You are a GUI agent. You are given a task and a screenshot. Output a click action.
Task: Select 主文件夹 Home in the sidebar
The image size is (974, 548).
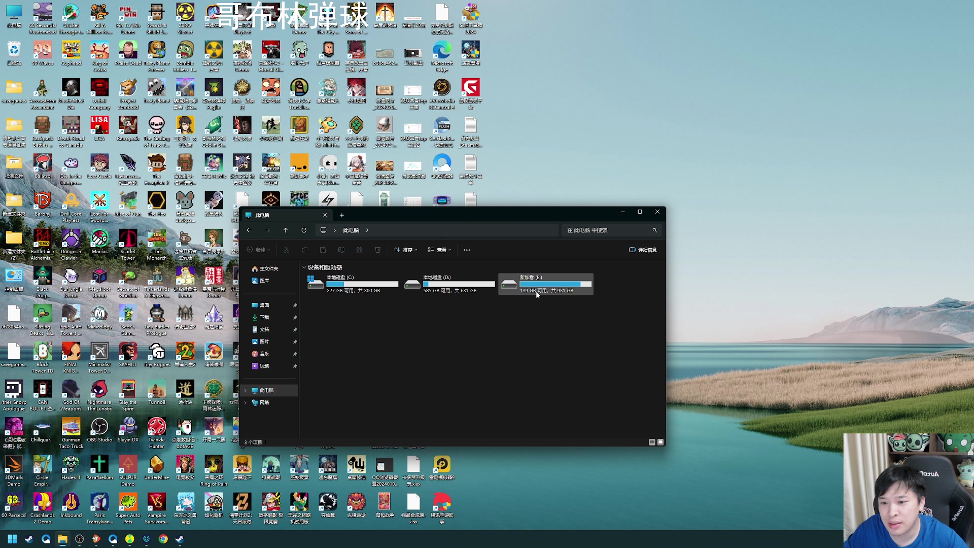[268, 268]
